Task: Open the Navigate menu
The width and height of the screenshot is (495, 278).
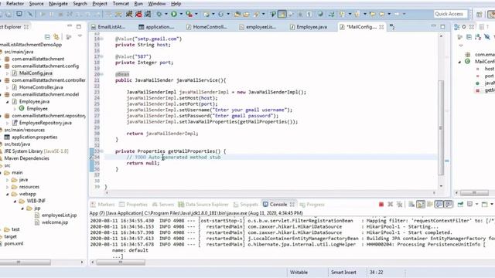Action: coord(58,4)
